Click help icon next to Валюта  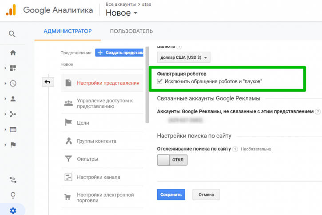pos(179,47)
